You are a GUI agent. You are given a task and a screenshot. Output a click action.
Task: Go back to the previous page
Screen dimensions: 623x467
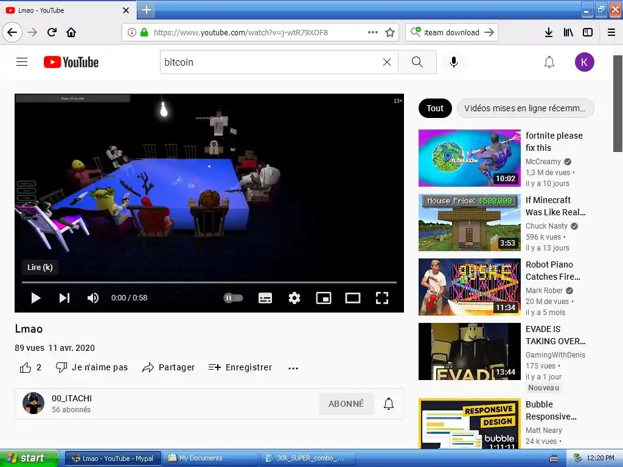tap(12, 32)
